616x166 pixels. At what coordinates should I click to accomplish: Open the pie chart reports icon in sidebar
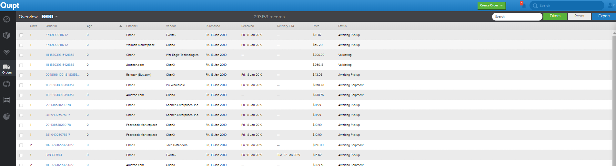pyautogui.click(x=6, y=117)
